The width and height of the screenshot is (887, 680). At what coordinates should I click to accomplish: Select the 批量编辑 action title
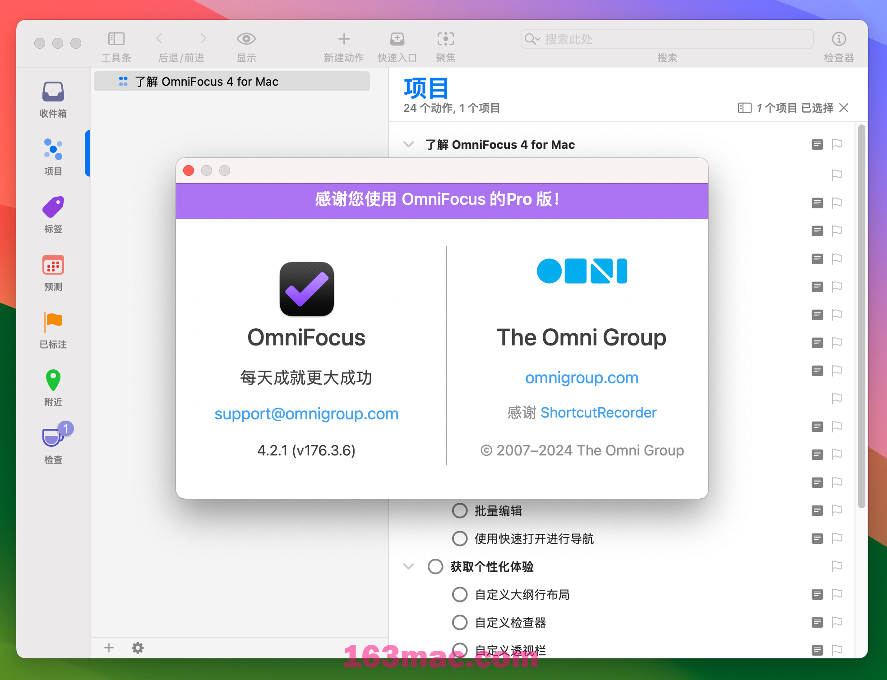498,511
